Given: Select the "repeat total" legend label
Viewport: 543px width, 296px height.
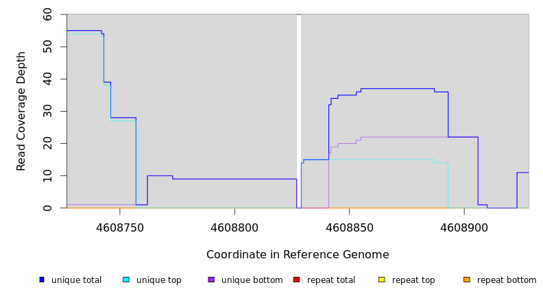Looking at the screenshot, I should click(331, 280).
